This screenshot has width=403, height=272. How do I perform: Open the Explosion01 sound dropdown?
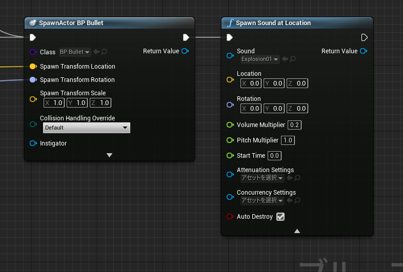(260, 59)
